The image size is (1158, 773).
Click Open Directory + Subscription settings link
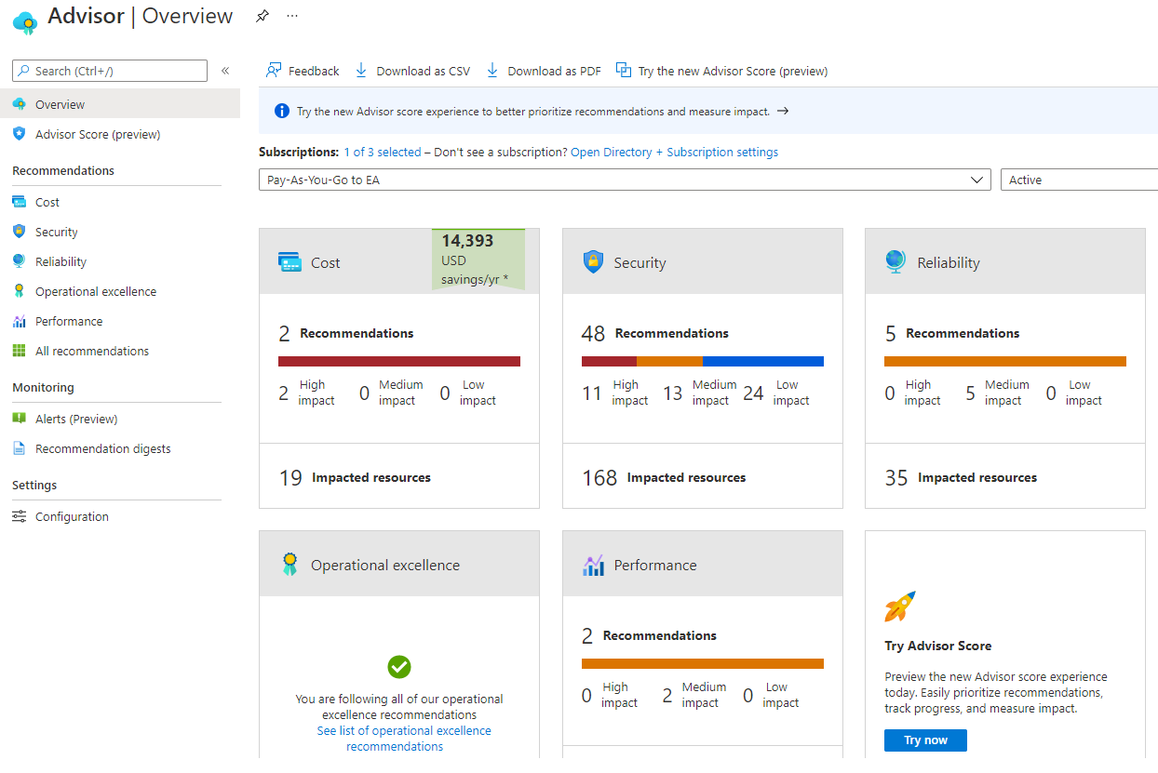(675, 152)
